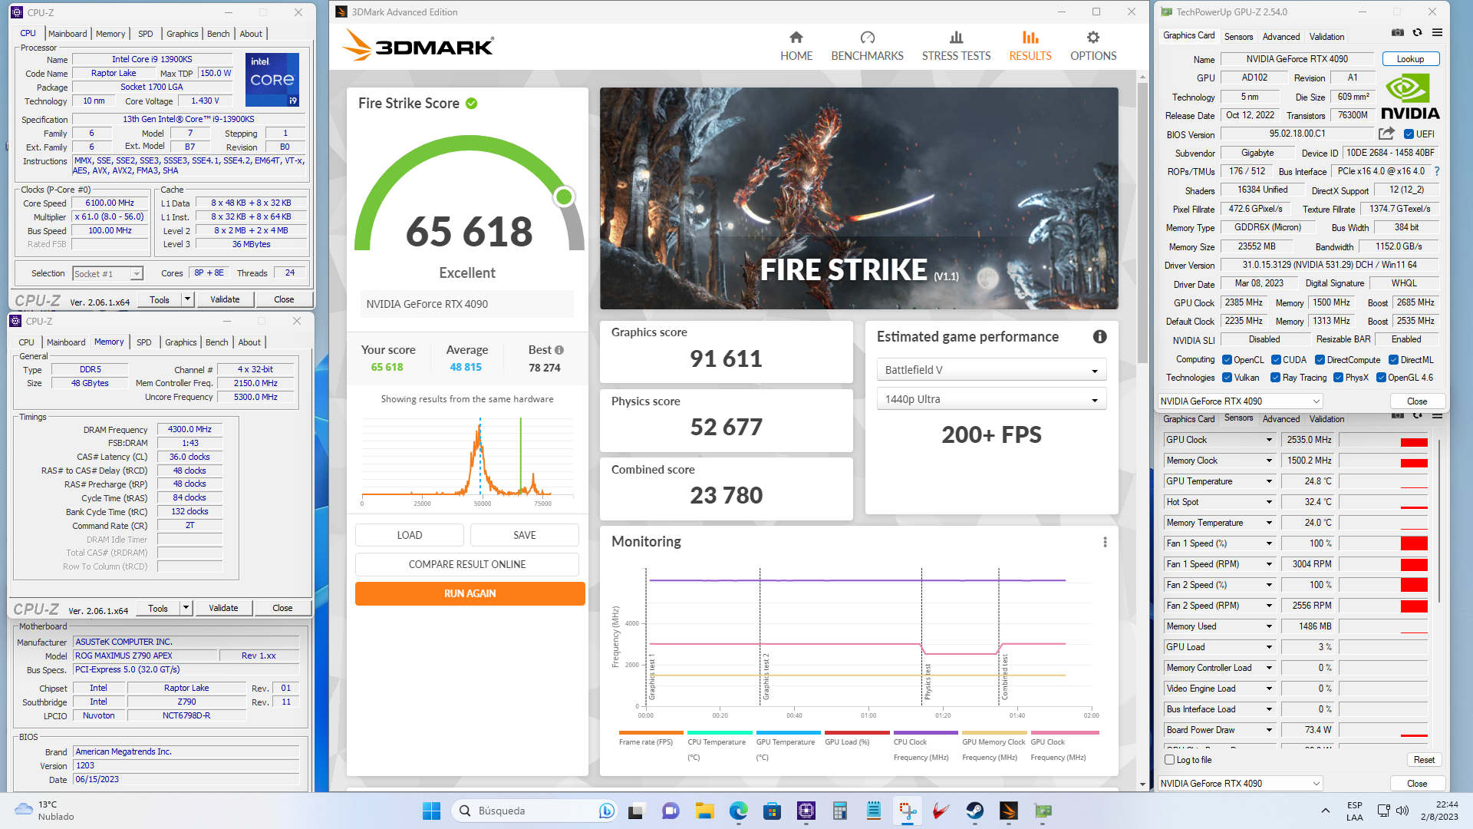Open STRESS TESTS in 3DMark
Image resolution: width=1473 pixels, height=829 pixels.
pyautogui.click(x=956, y=46)
